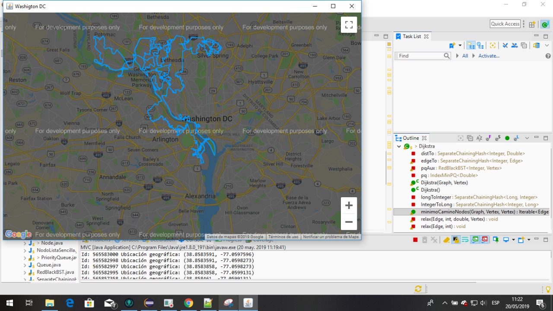Click the Find field in Task List
The width and height of the screenshot is (553, 311).
click(x=419, y=56)
